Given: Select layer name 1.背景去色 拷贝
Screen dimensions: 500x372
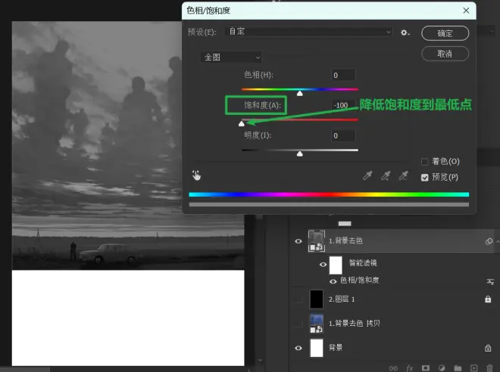Looking at the screenshot, I should coord(355,324).
